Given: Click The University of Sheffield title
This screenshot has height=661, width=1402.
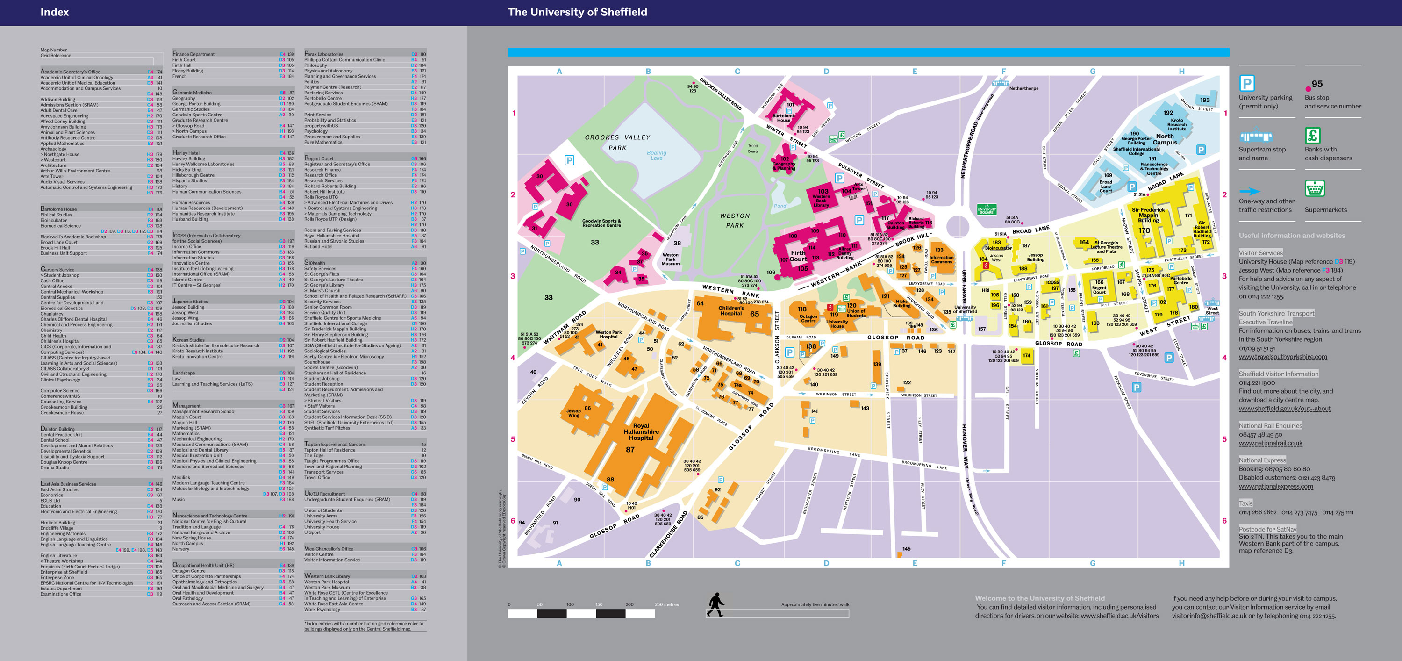Looking at the screenshot, I should tap(578, 12).
